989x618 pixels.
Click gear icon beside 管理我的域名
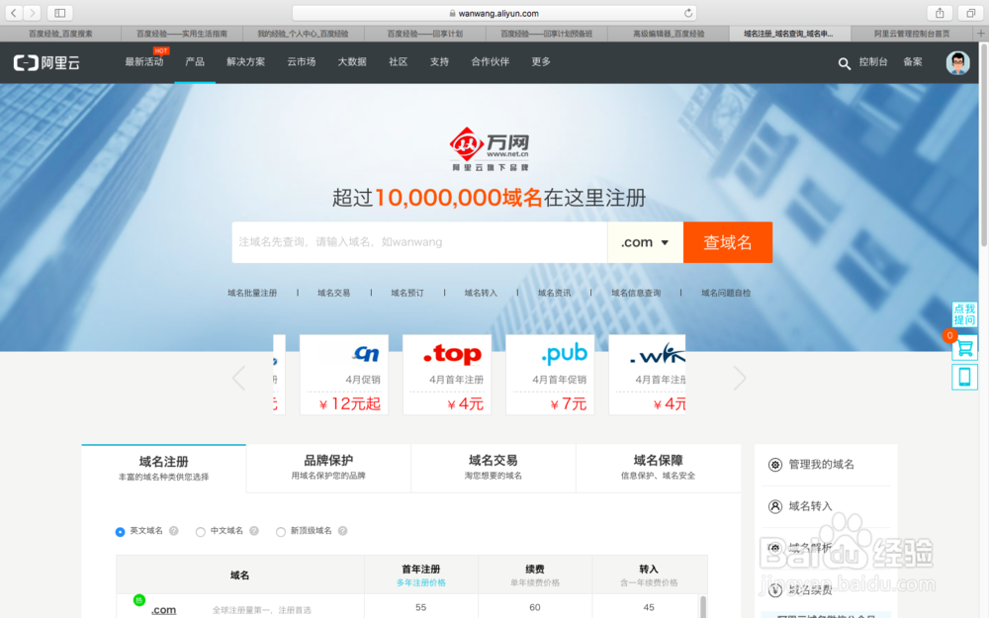(x=775, y=465)
